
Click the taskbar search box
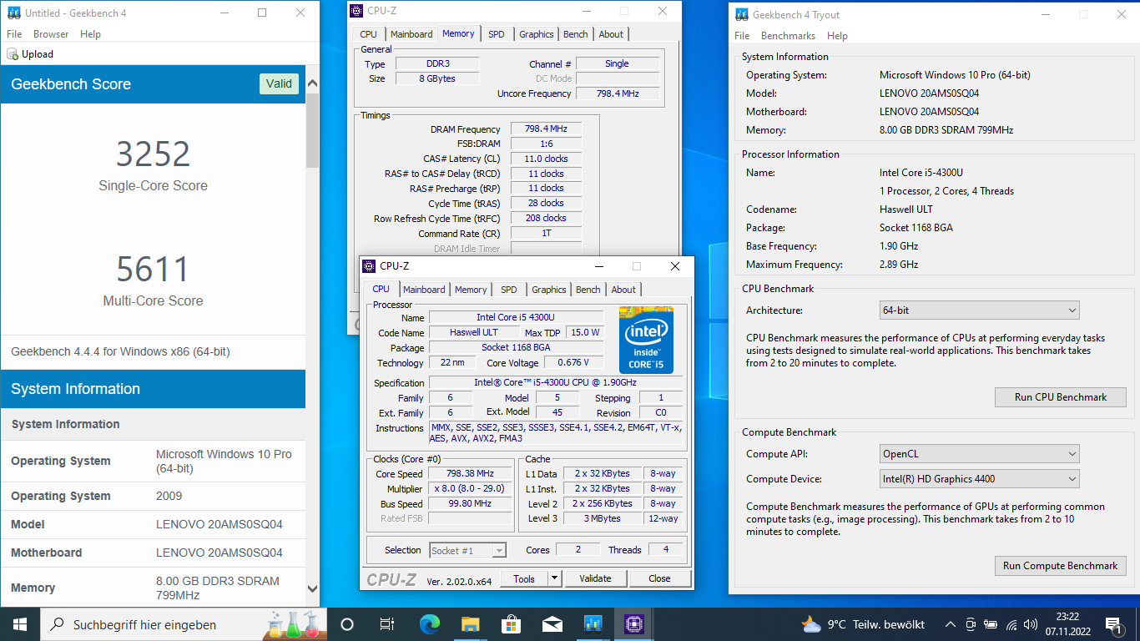coord(184,624)
